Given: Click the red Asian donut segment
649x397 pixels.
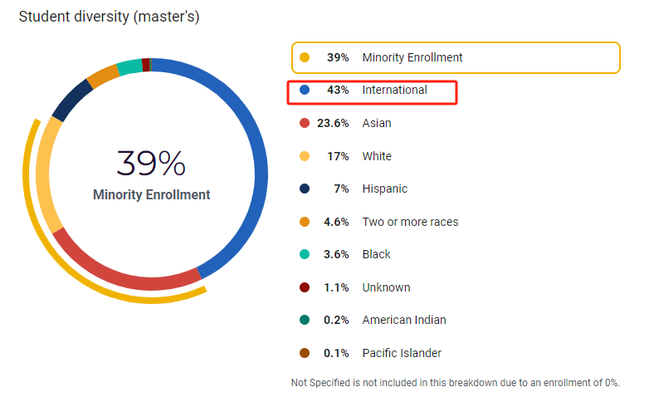Looking at the screenshot, I should point(124,278).
